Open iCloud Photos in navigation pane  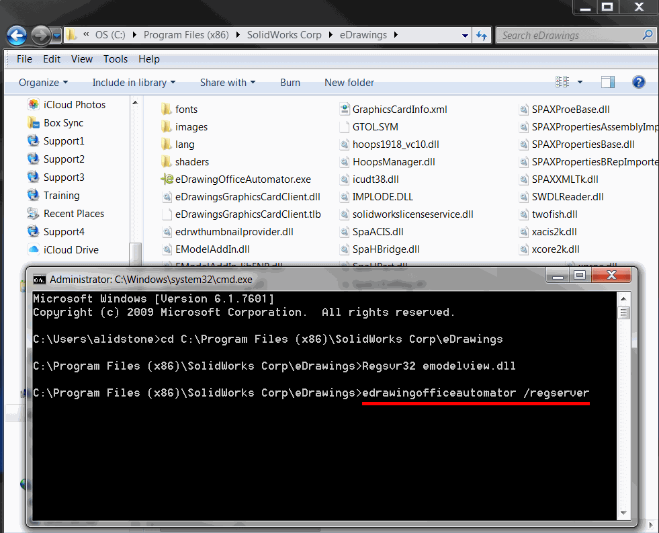(x=33, y=105)
